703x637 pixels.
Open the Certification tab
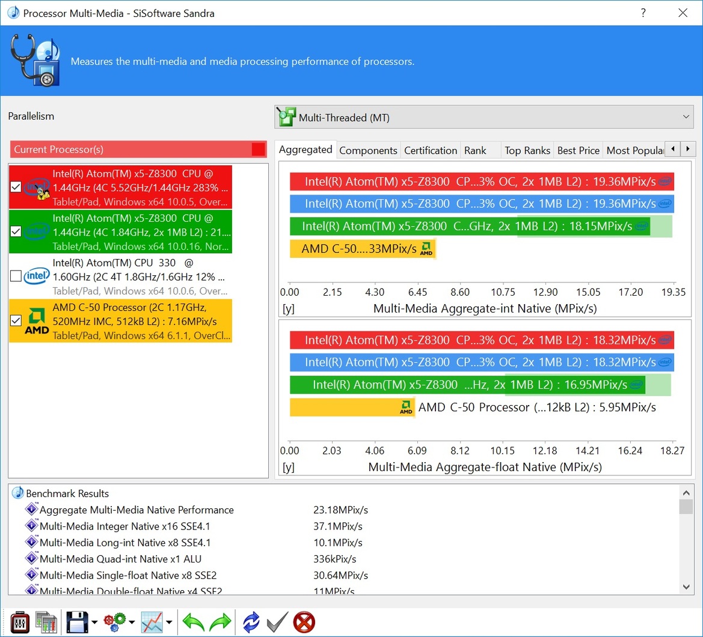point(431,150)
